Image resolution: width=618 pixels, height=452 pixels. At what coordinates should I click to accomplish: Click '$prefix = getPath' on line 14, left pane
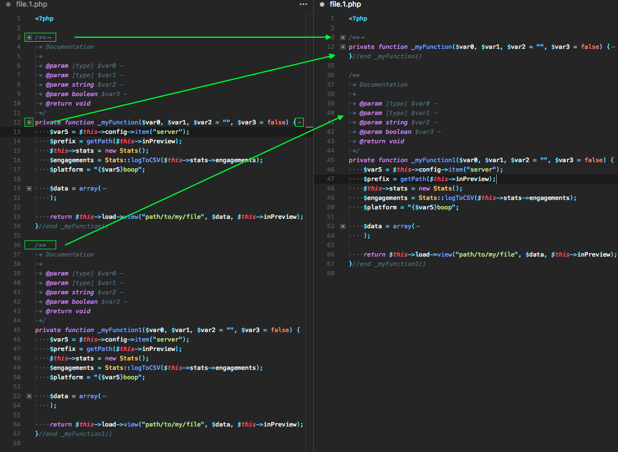[116, 141]
